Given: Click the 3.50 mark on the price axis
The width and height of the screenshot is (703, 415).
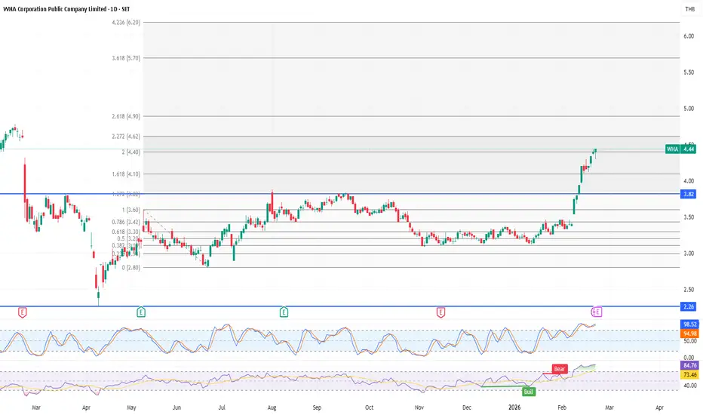Looking at the screenshot, I should tap(689, 217).
